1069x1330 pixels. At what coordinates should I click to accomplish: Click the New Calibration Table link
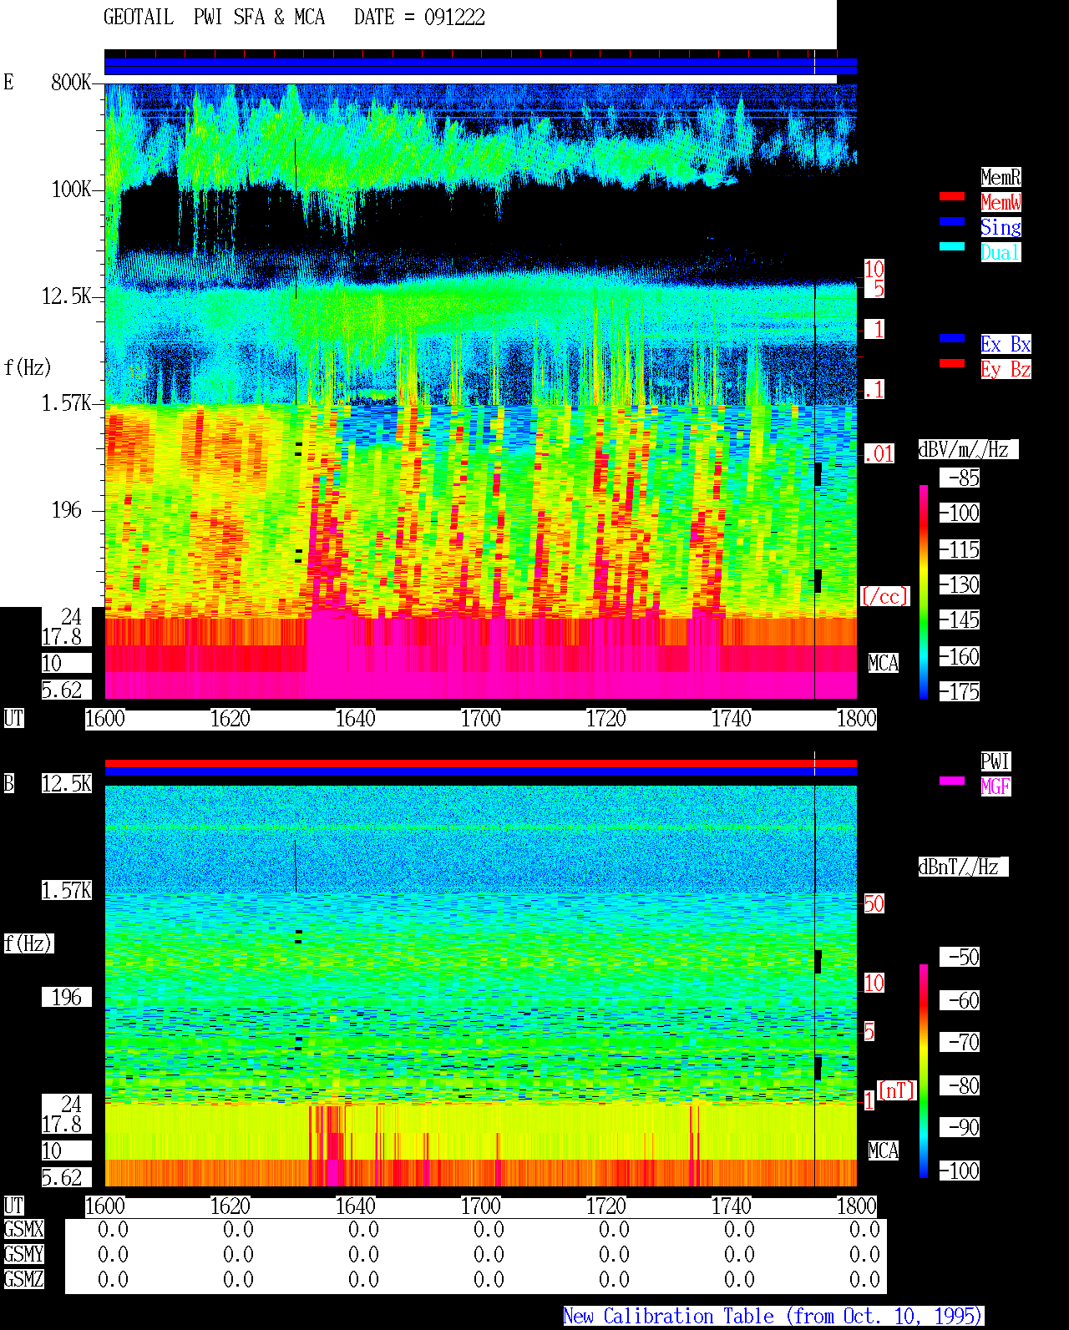(x=773, y=1317)
